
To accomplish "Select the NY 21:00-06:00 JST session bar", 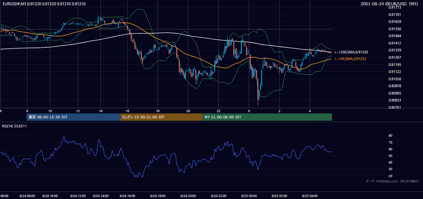I will (x=267, y=117).
